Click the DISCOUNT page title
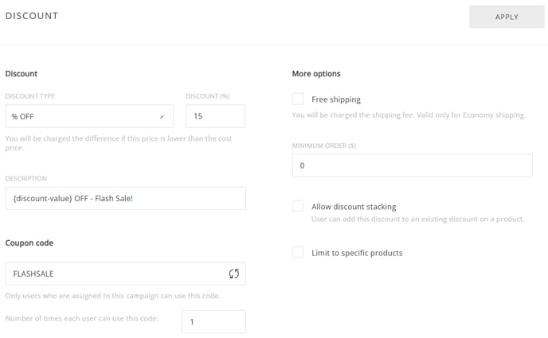 point(32,16)
